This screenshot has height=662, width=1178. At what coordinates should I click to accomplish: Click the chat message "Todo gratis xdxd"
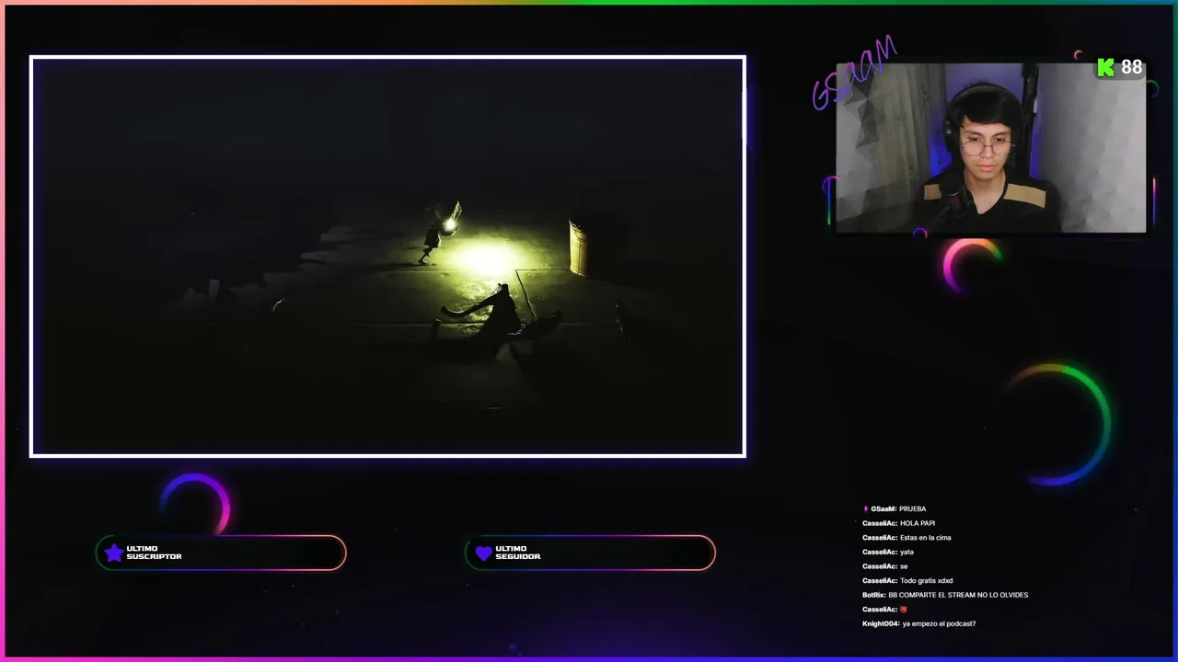coord(927,581)
